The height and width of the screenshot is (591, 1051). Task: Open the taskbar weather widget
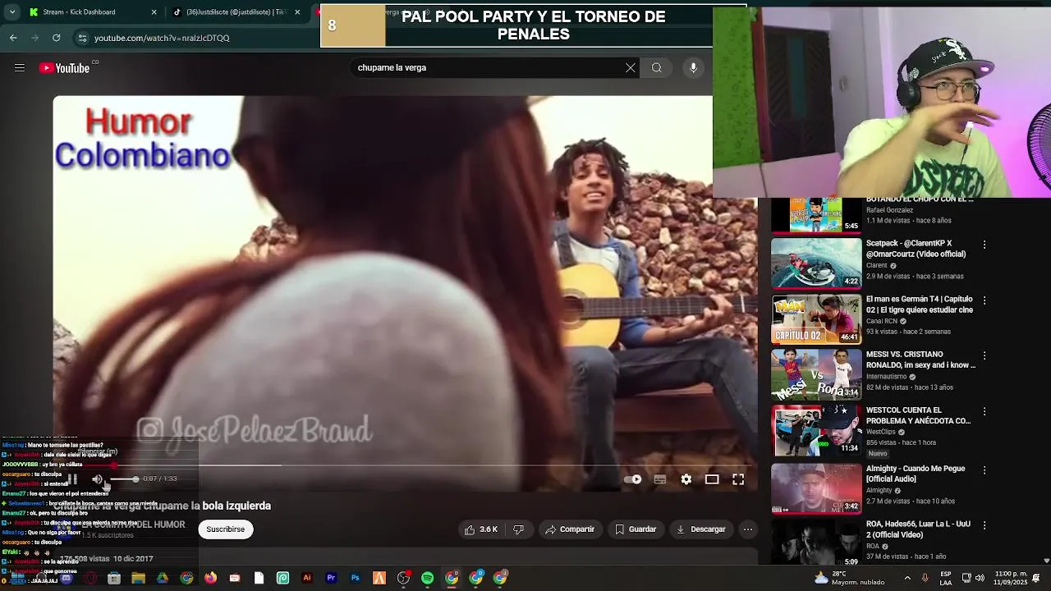click(x=850, y=578)
